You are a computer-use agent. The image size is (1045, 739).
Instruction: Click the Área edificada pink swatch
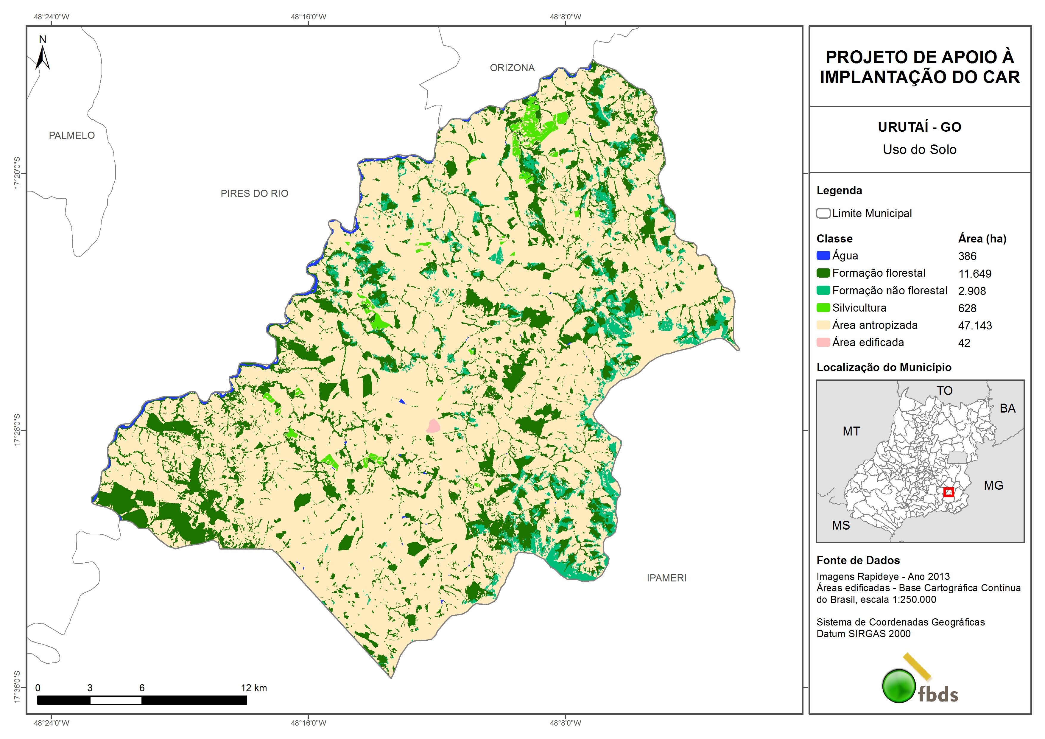tap(823, 343)
